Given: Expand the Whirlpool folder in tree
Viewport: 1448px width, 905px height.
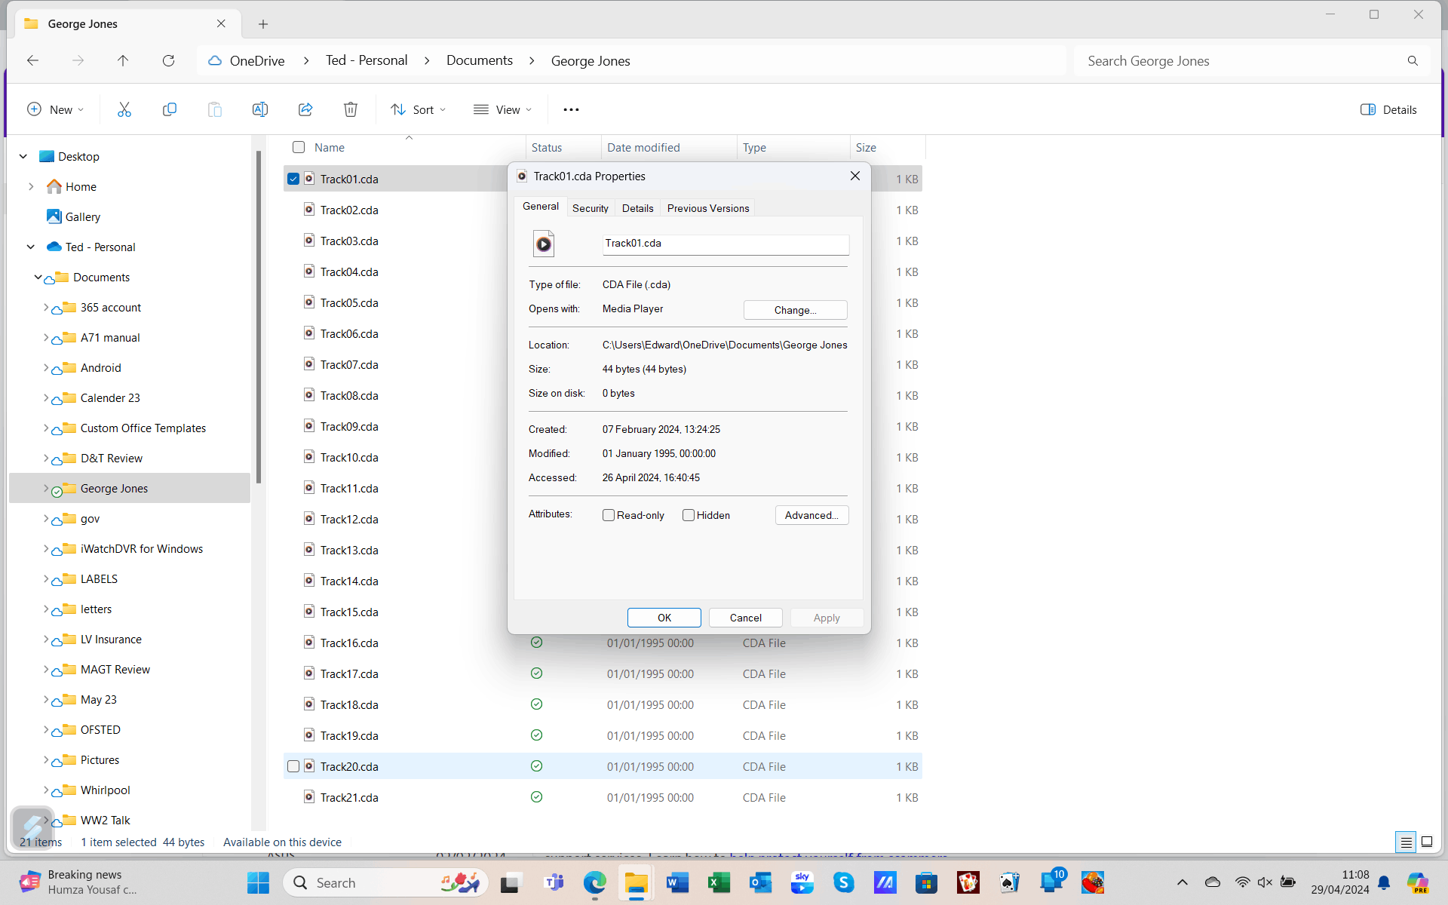Looking at the screenshot, I should click(x=45, y=790).
